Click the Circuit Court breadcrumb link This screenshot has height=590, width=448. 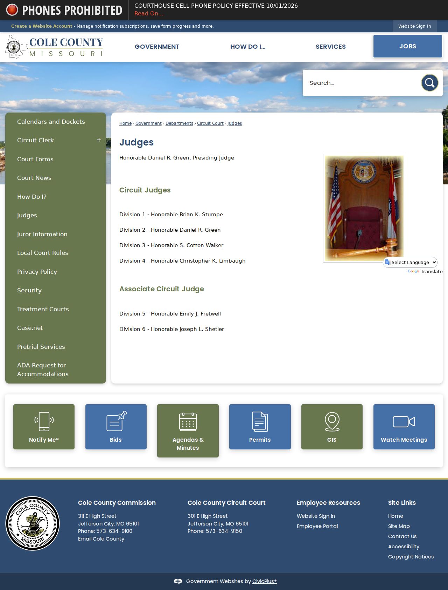[210, 123]
